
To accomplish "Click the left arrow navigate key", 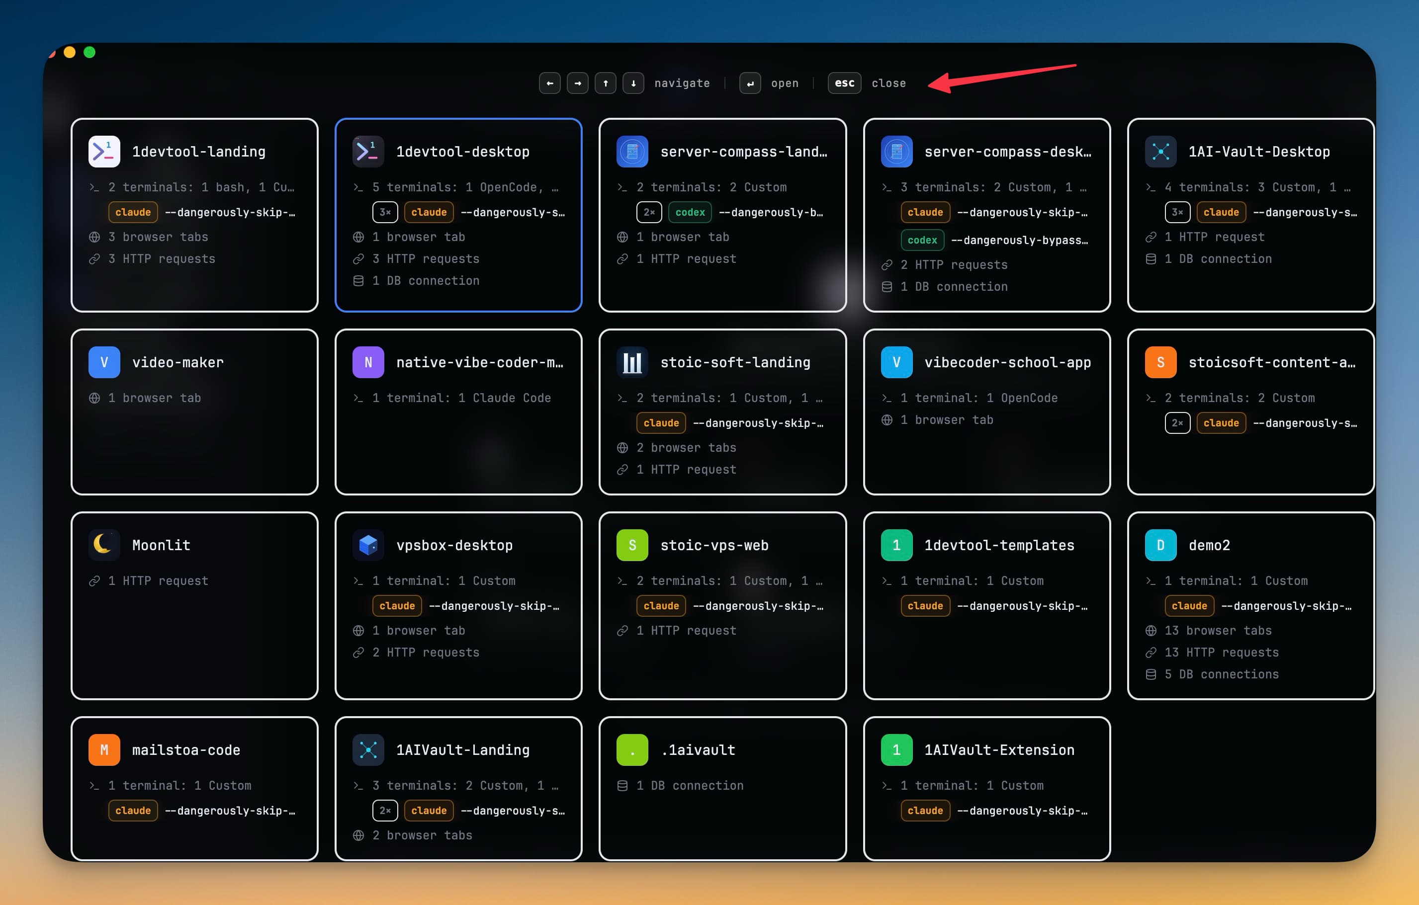I will [550, 83].
